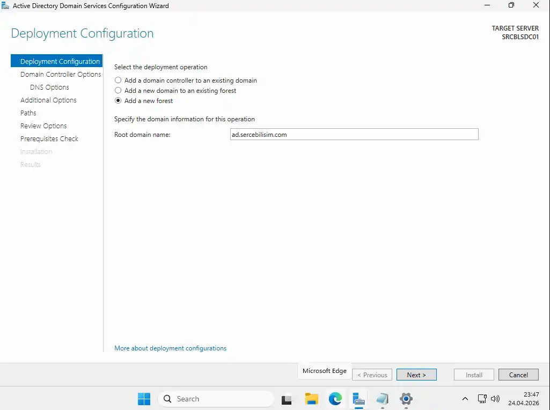Open Deployment Configuration step in sidebar
550x410 pixels.
(56, 61)
